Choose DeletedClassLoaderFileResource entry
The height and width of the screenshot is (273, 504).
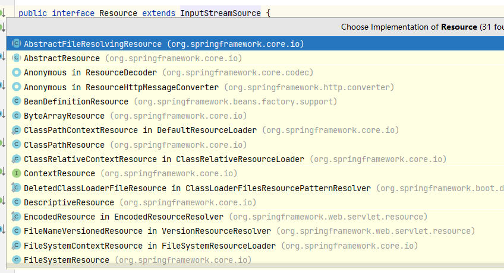coord(255,188)
